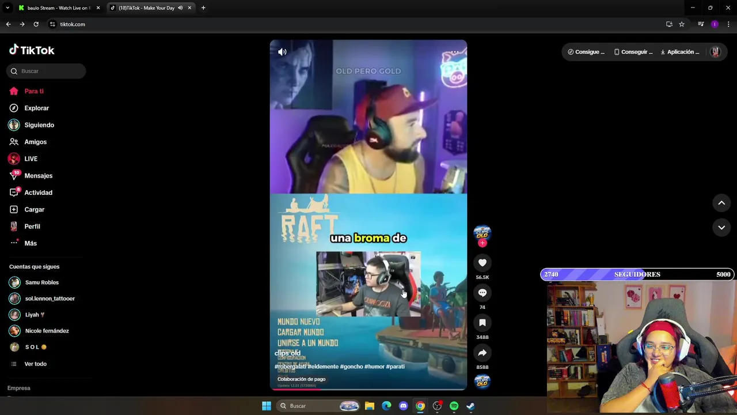The width and height of the screenshot is (737, 415).
Task: Go to the next video with down chevron
Action: click(721, 228)
